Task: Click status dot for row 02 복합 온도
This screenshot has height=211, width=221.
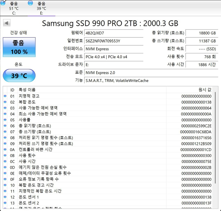Action: pos(5,102)
